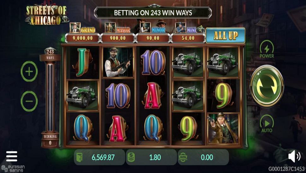Click the Streets of Chicago logo
Viewport: 306px width, 173px height.
coord(47,15)
